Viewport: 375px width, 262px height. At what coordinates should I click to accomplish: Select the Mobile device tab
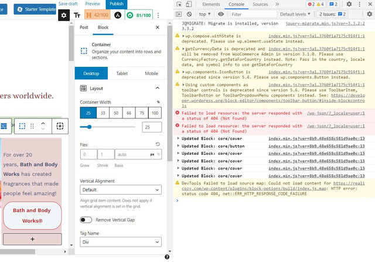151,73
